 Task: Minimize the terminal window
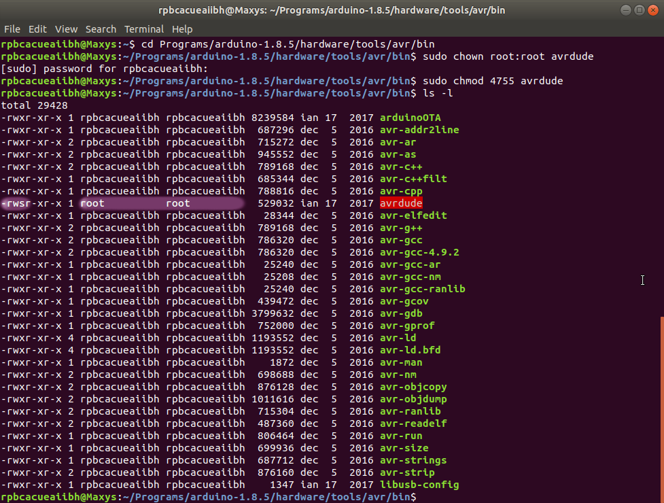pos(625,10)
